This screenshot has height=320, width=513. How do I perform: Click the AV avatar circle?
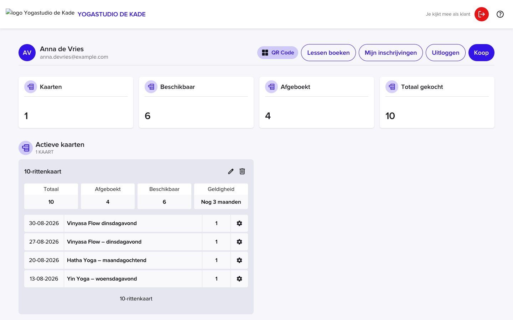point(27,53)
